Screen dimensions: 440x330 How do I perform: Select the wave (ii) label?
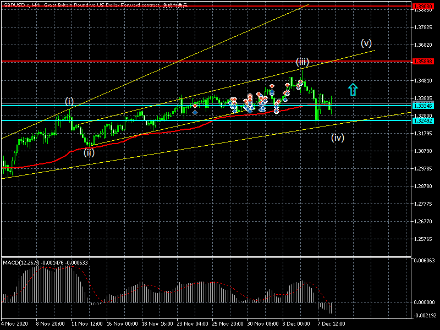(x=89, y=153)
